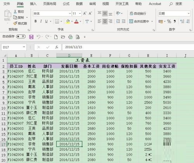Decrease indent
The width and height of the screenshot is (194, 163).
pos(118,21)
